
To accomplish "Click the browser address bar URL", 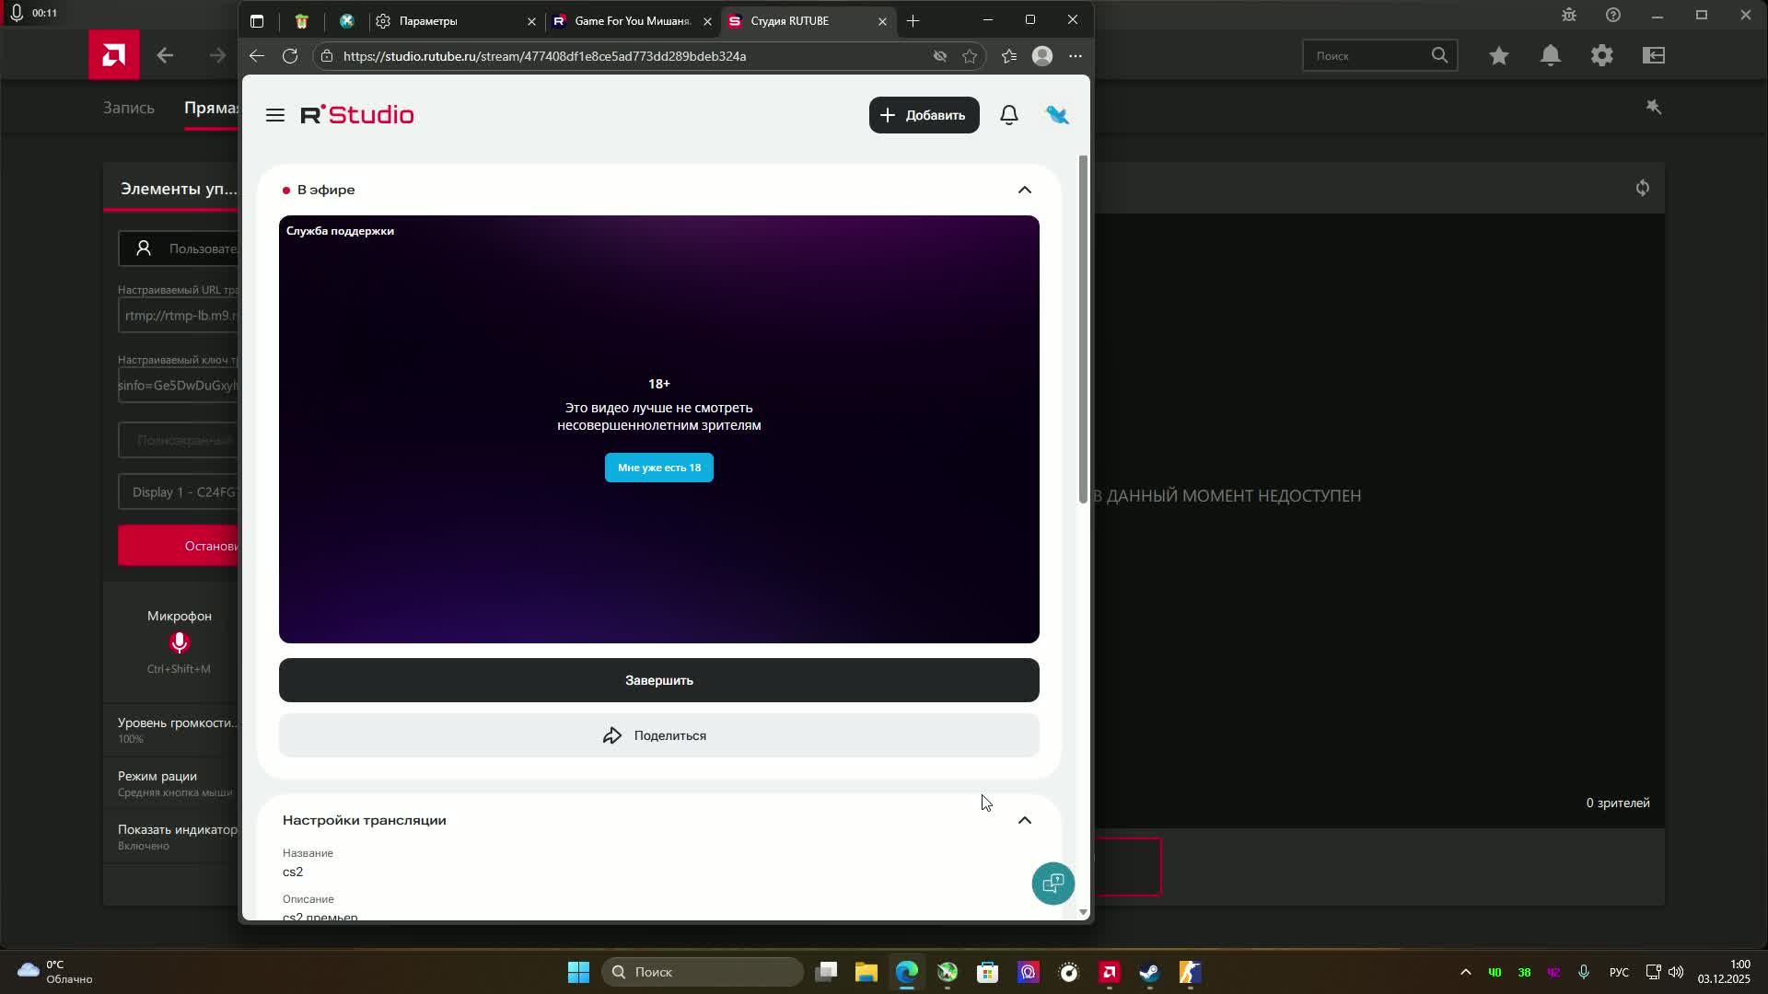I will (543, 56).
